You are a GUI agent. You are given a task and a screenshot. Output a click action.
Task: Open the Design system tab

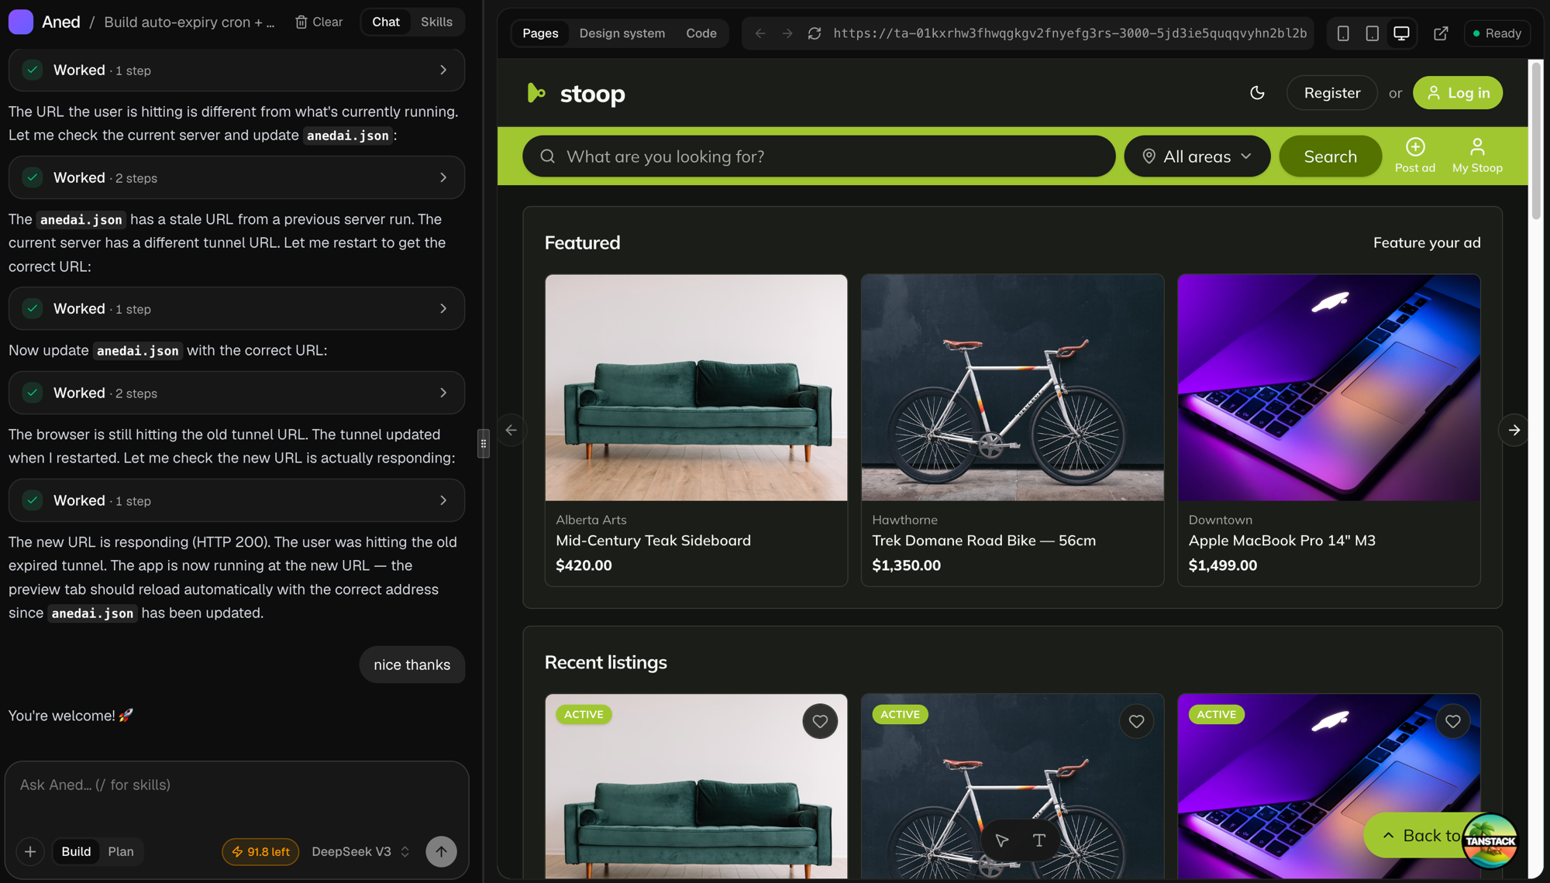pos(622,33)
